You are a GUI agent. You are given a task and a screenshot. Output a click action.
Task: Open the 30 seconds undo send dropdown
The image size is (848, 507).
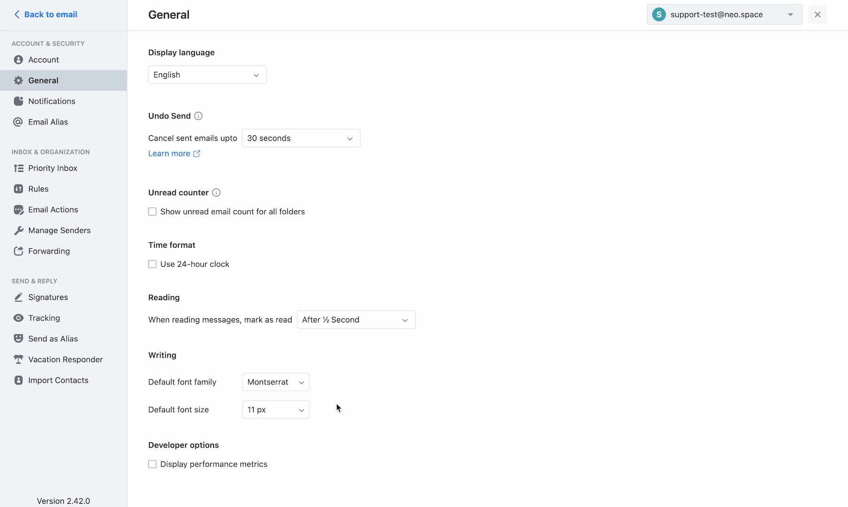(x=301, y=138)
